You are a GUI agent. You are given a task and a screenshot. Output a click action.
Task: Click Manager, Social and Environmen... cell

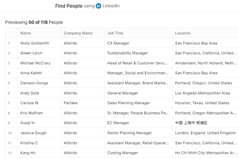[138, 73]
